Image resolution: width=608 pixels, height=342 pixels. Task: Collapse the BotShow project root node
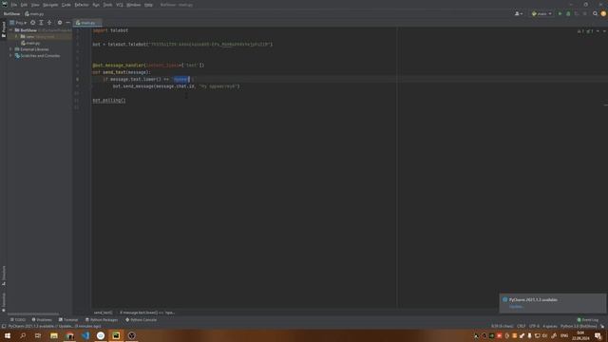click(10, 29)
